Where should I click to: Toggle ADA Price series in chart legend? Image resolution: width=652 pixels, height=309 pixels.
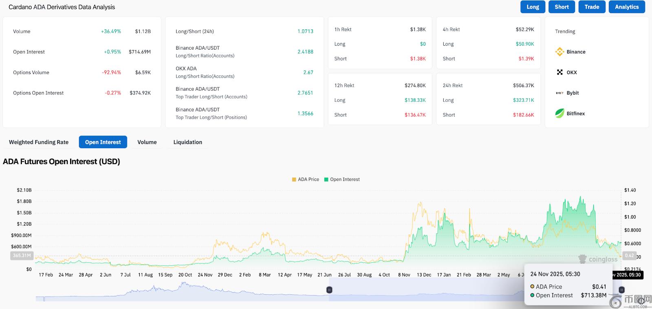coord(305,179)
